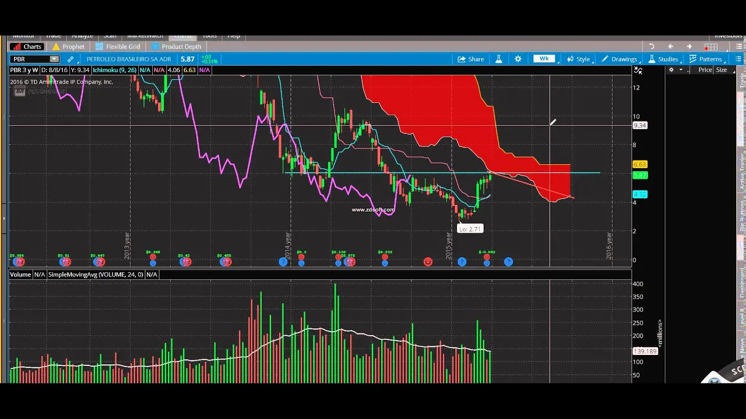
Task: Click the rightmost blue question mark event icon
Action: [x=508, y=262]
